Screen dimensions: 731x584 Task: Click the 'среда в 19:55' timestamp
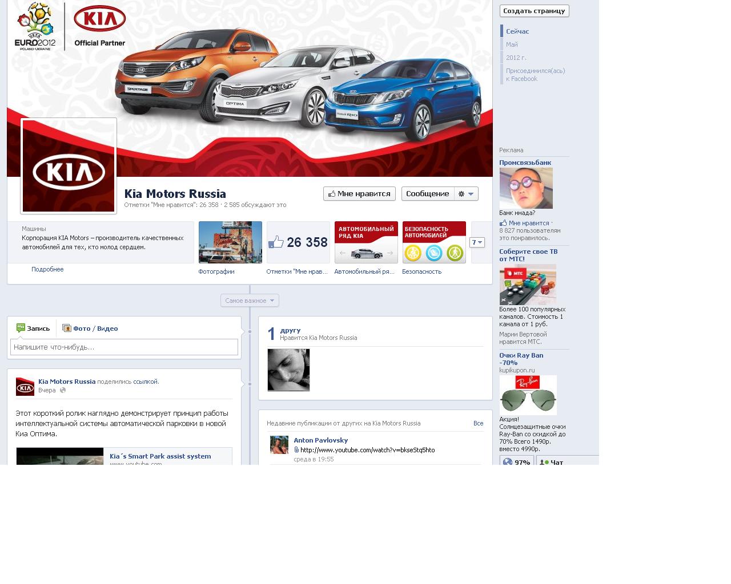[314, 459]
